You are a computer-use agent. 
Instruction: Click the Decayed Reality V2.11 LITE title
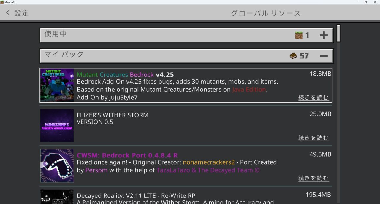[136, 195]
